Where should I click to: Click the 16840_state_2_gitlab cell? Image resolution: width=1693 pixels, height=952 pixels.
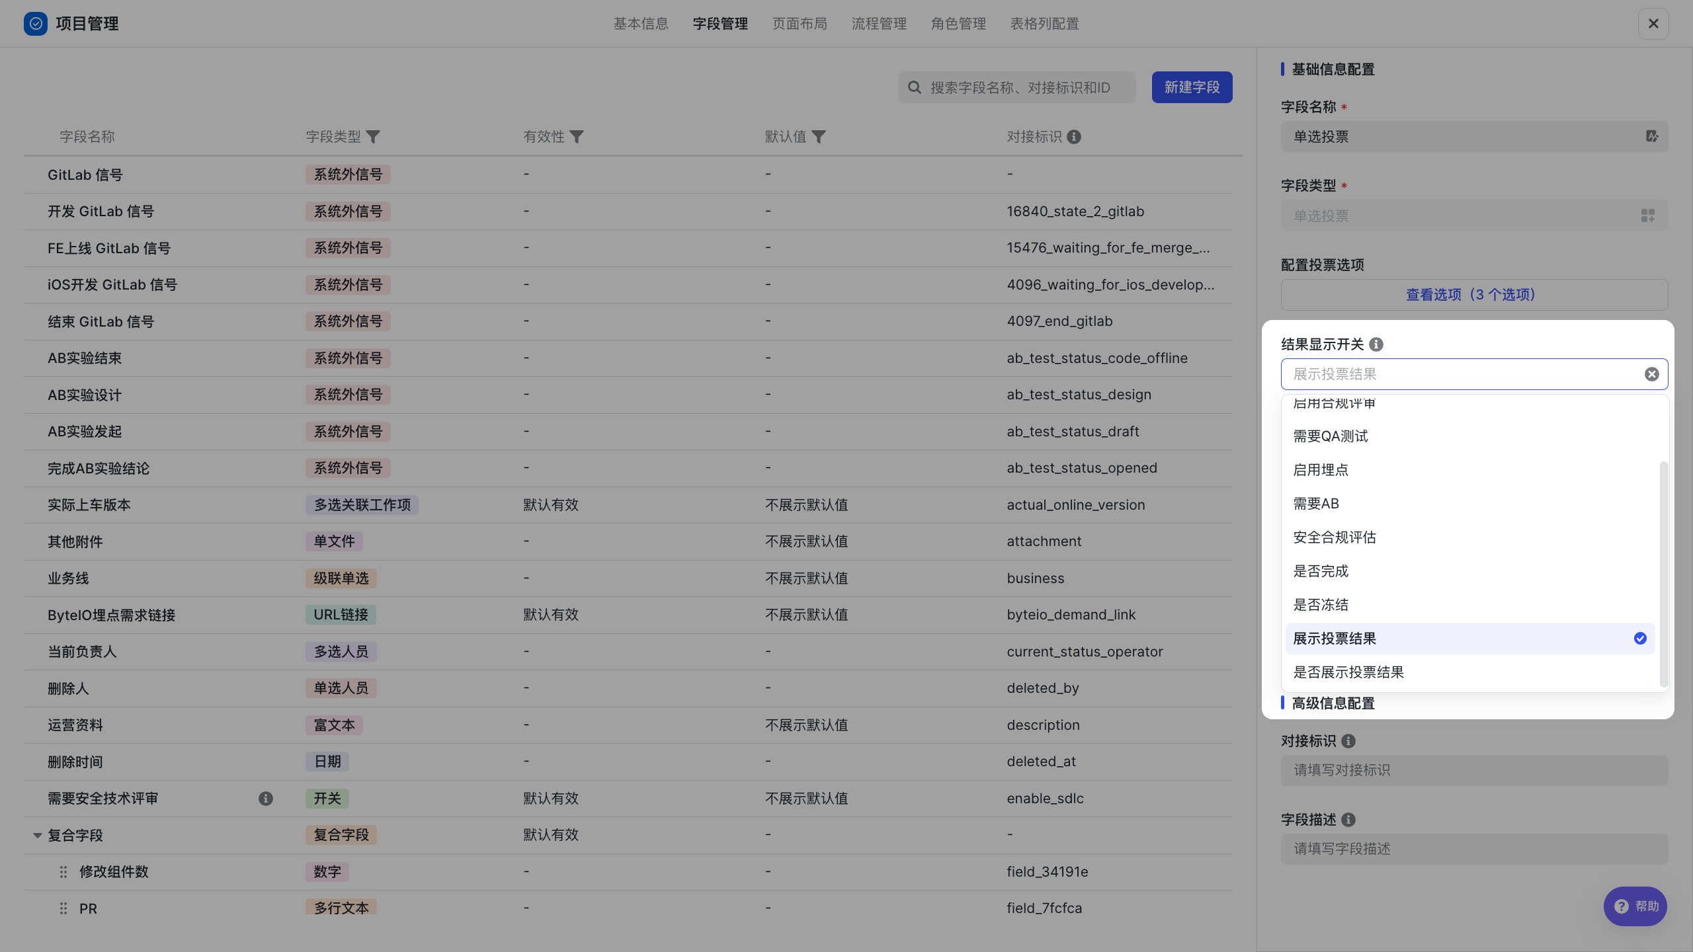[1075, 212]
